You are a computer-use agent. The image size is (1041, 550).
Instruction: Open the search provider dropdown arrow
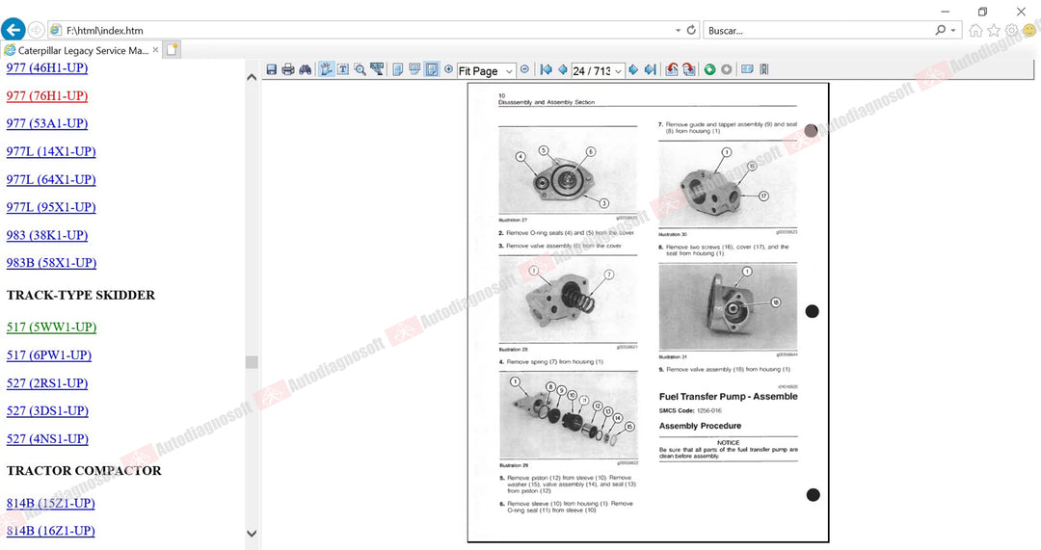953,31
